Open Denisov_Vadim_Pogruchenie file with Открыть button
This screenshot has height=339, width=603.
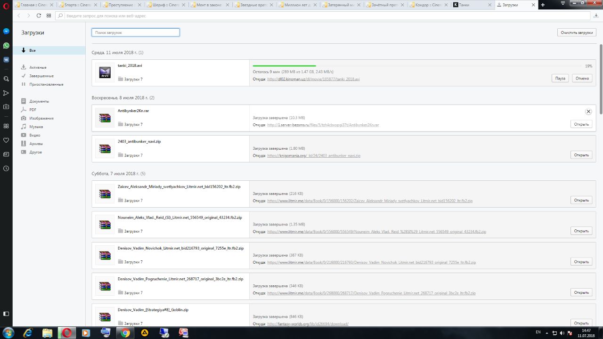point(581,292)
